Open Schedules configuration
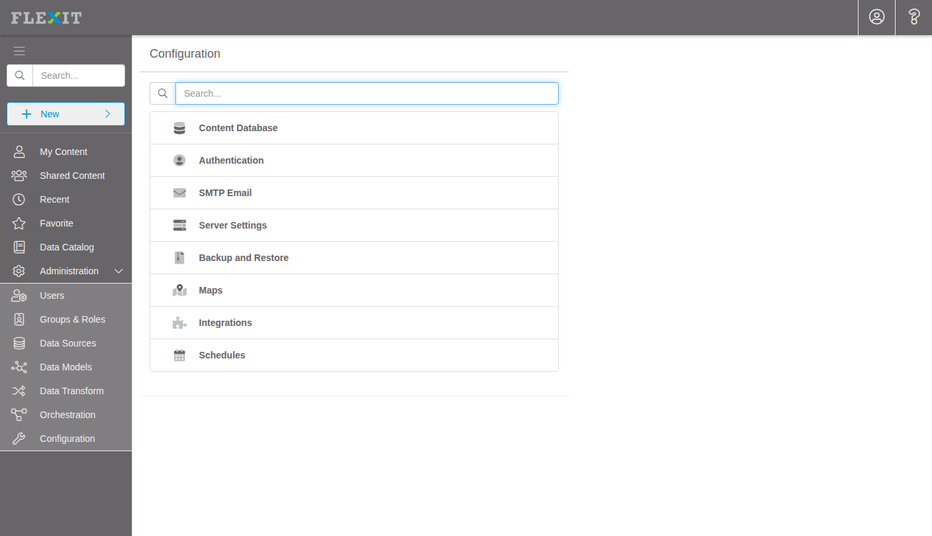The height and width of the screenshot is (536, 932). tap(354, 355)
